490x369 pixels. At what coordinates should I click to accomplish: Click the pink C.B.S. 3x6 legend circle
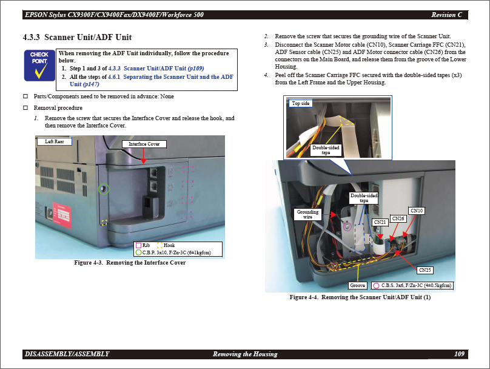click(376, 285)
